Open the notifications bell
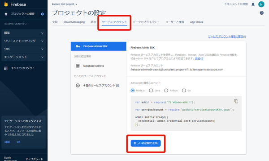269x161 pixels. pyautogui.click(x=253, y=4)
